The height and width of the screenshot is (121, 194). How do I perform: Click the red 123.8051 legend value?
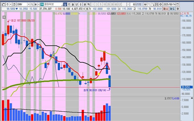click(121, 14)
